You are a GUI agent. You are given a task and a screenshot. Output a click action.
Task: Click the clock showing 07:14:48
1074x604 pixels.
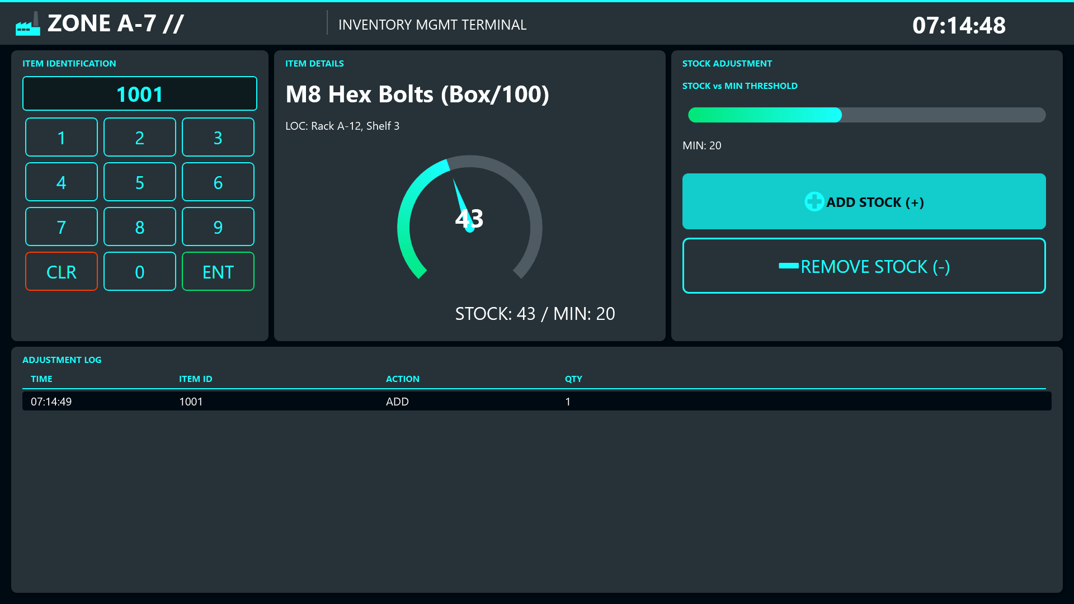(x=959, y=25)
